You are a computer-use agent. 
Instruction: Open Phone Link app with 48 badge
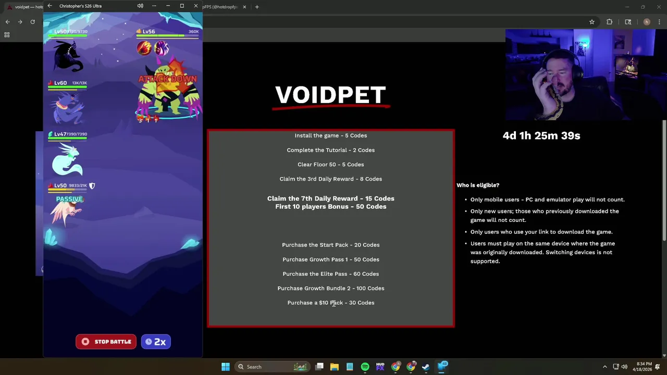pyautogui.click(x=442, y=367)
